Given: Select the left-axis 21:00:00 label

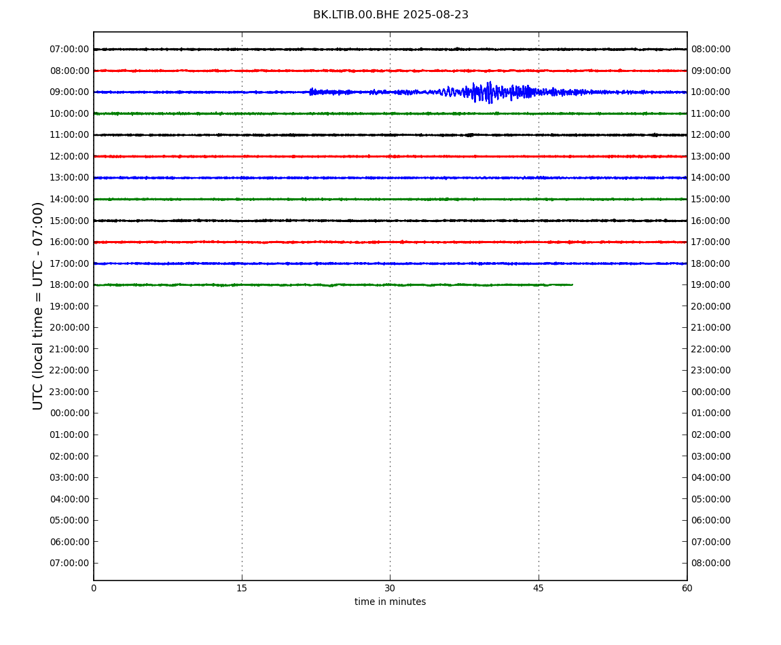Looking at the screenshot, I should pos(70,349).
